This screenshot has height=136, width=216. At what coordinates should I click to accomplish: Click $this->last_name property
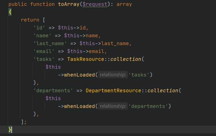pos(104,43)
